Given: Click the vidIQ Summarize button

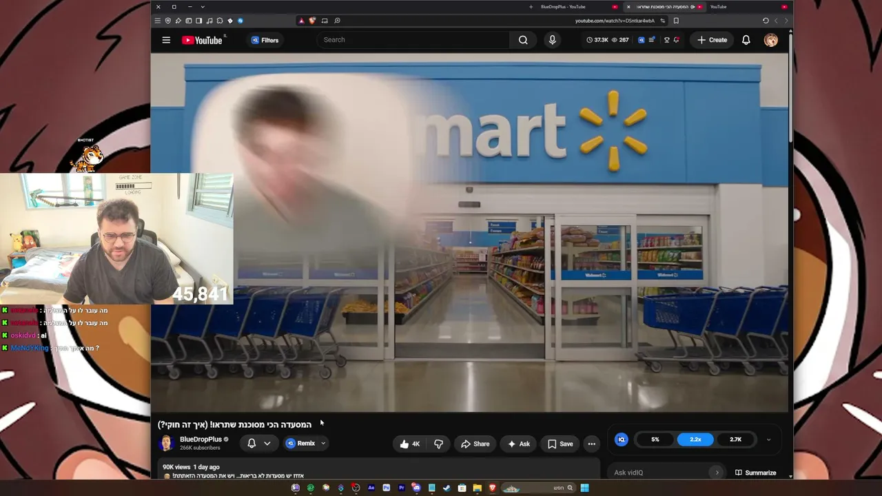Looking at the screenshot, I should pos(756,473).
